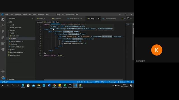The height and width of the screenshot is (100, 179).
Task: Click the feedback icon in status bar
Action: (128, 82)
